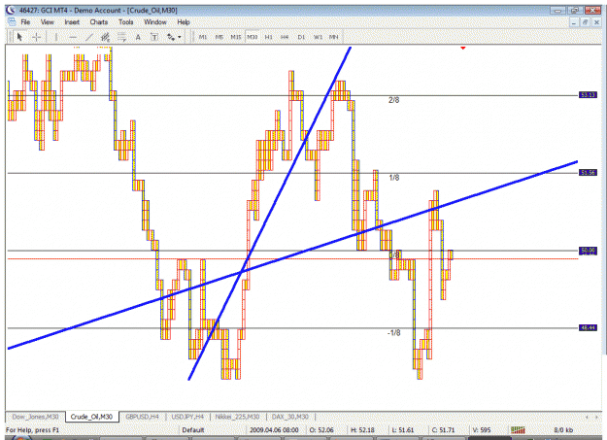Click the V: 595 volume value

(x=482, y=430)
